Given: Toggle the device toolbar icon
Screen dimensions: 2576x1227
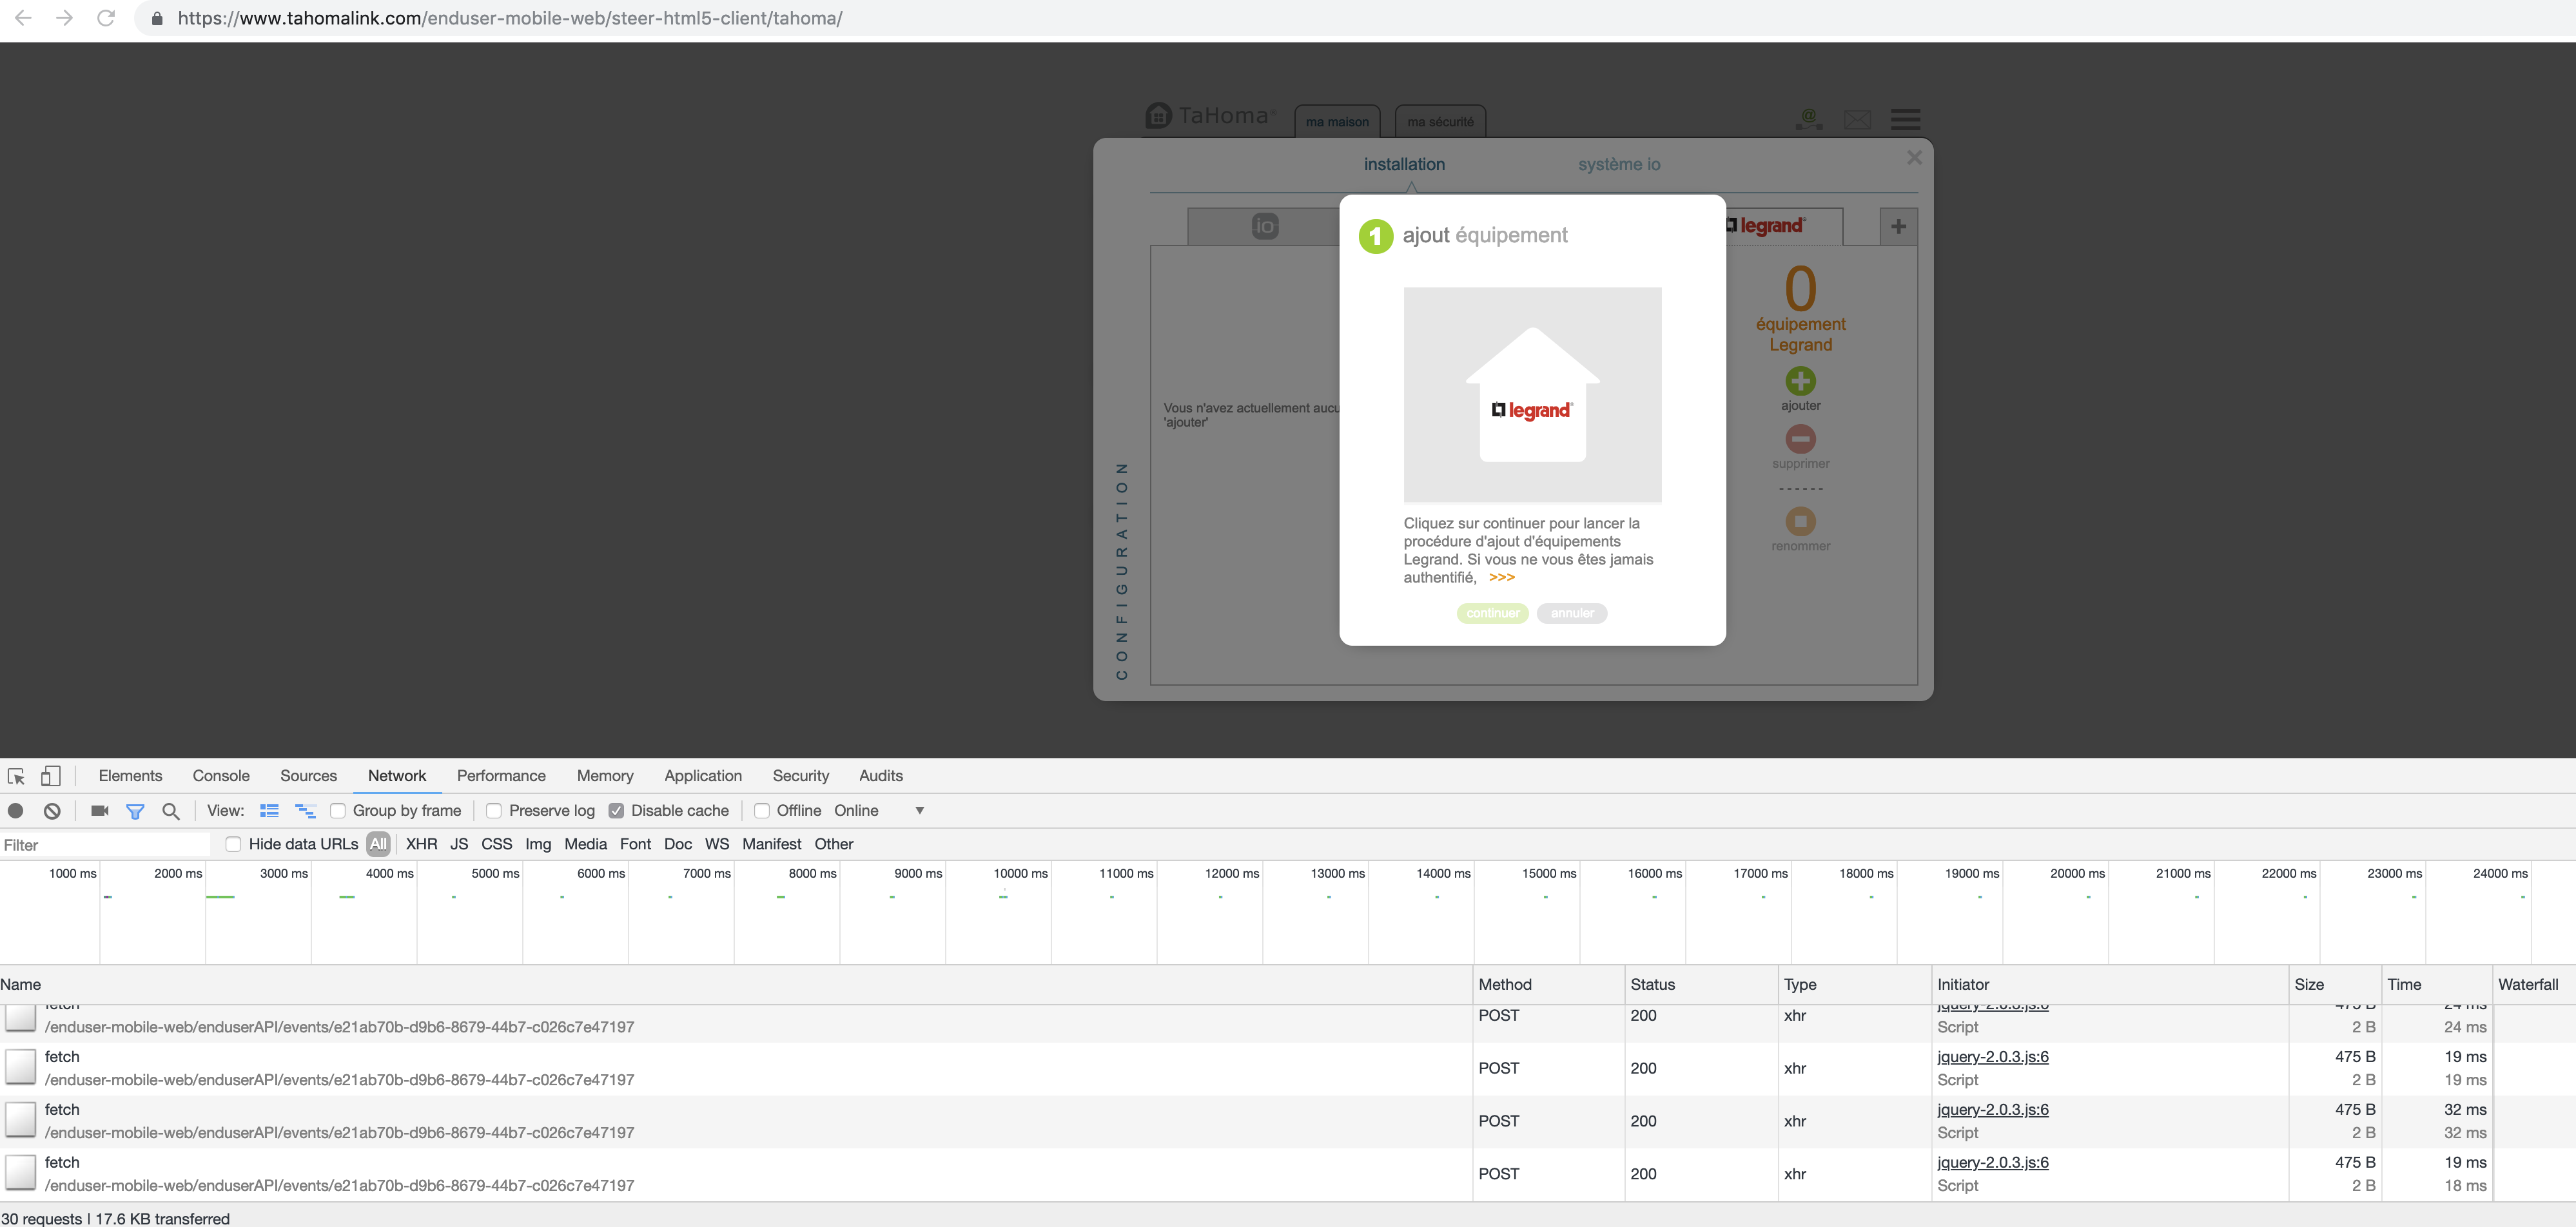Looking at the screenshot, I should pyautogui.click(x=50, y=776).
